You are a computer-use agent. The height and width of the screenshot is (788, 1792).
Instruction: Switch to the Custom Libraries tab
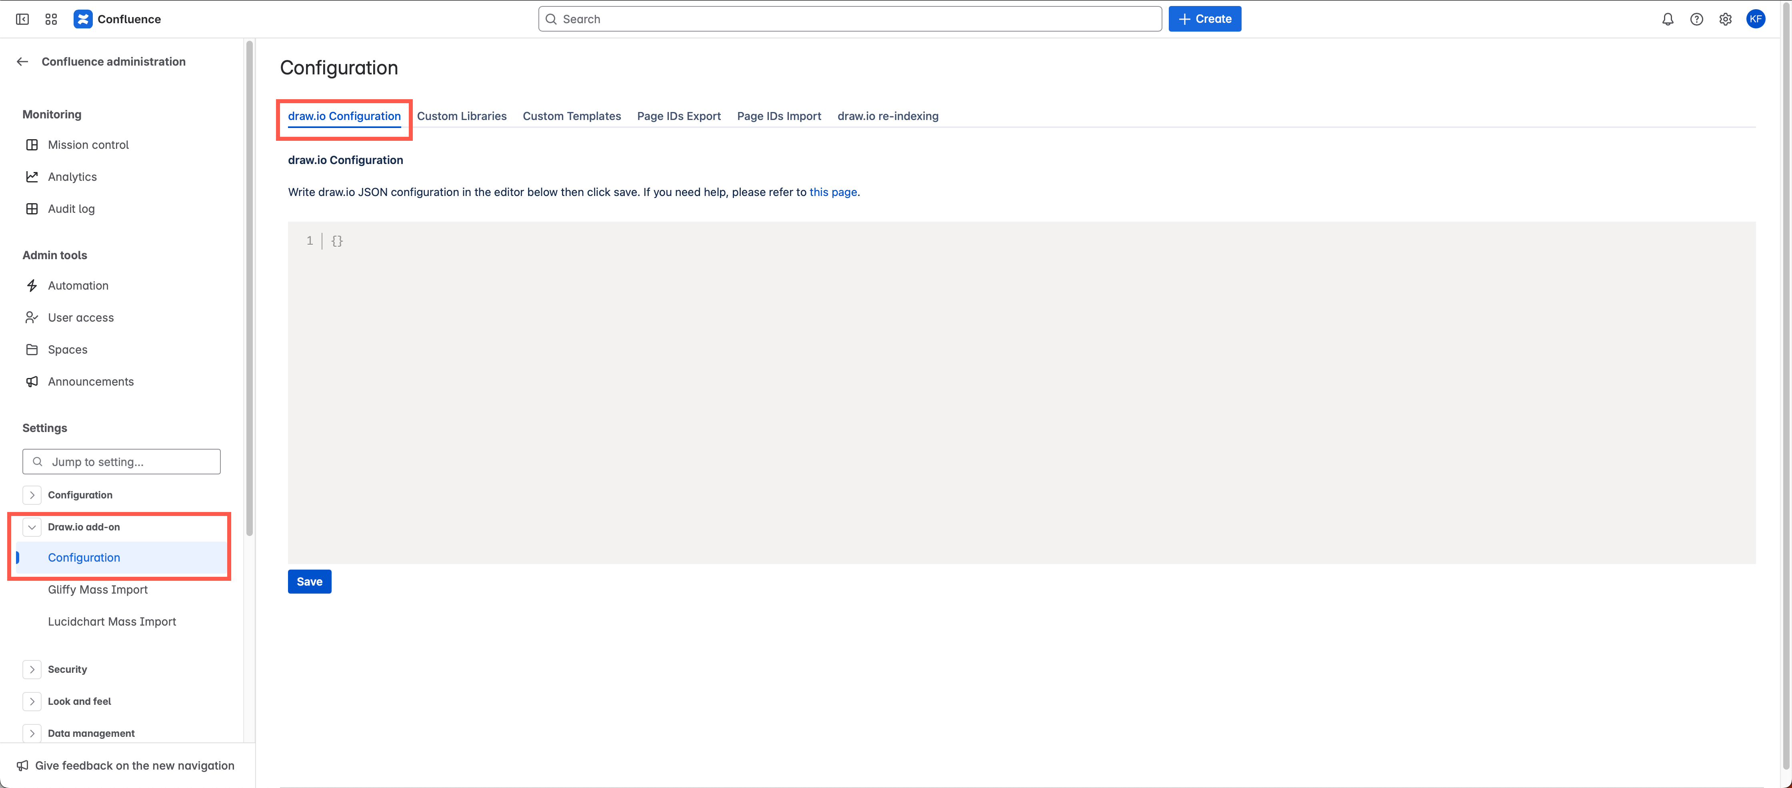tap(462, 116)
